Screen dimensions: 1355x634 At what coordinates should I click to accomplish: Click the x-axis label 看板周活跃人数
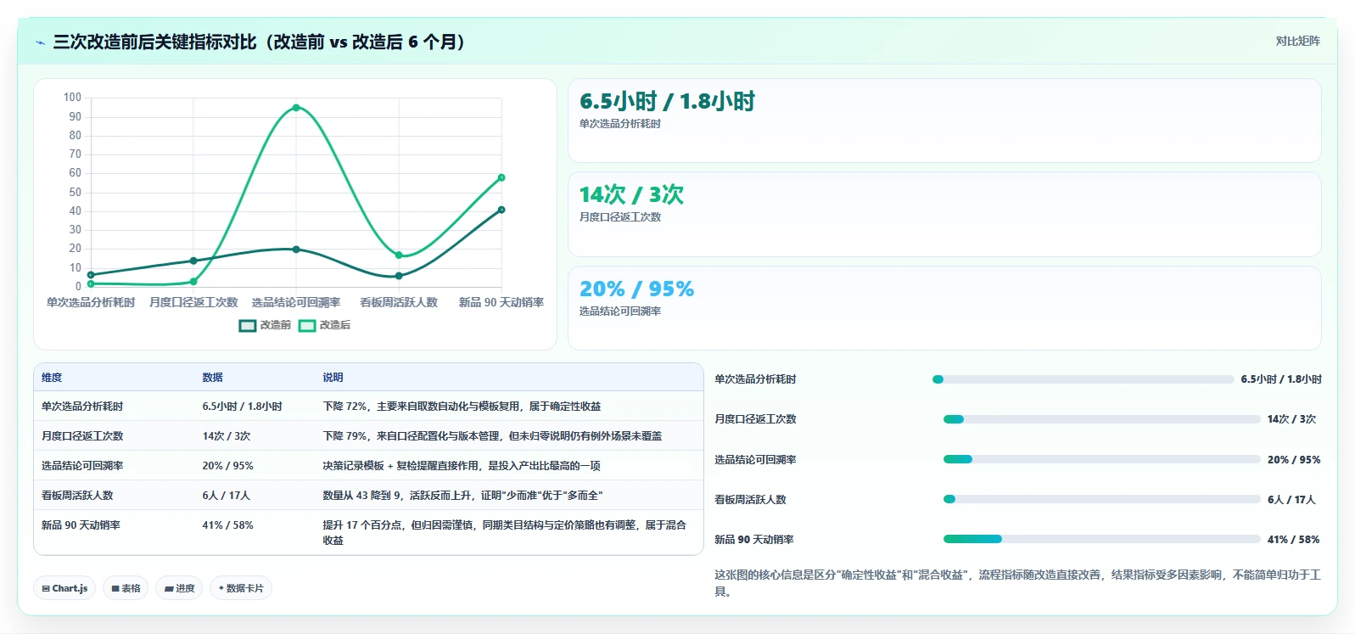pos(399,302)
